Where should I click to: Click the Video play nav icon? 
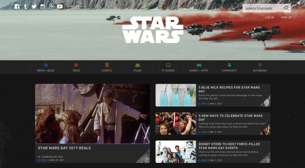click(76, 65)
